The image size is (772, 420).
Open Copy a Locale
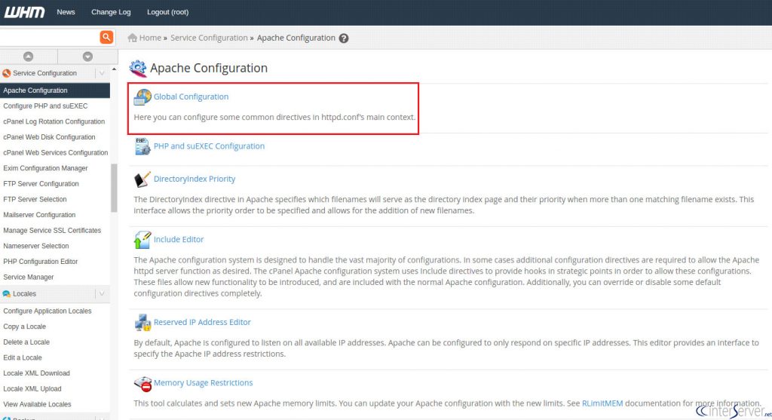point(25,326)
